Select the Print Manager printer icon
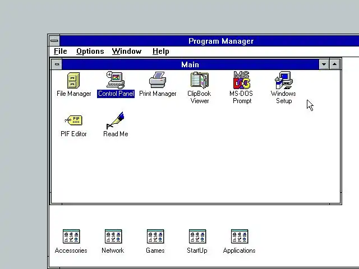Screen dimensions: 359x269 [x=158, y=80]
